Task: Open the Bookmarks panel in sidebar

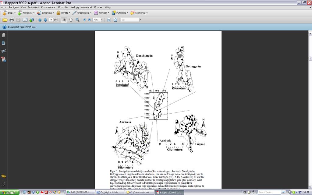Action: click(x=4, y=43)
